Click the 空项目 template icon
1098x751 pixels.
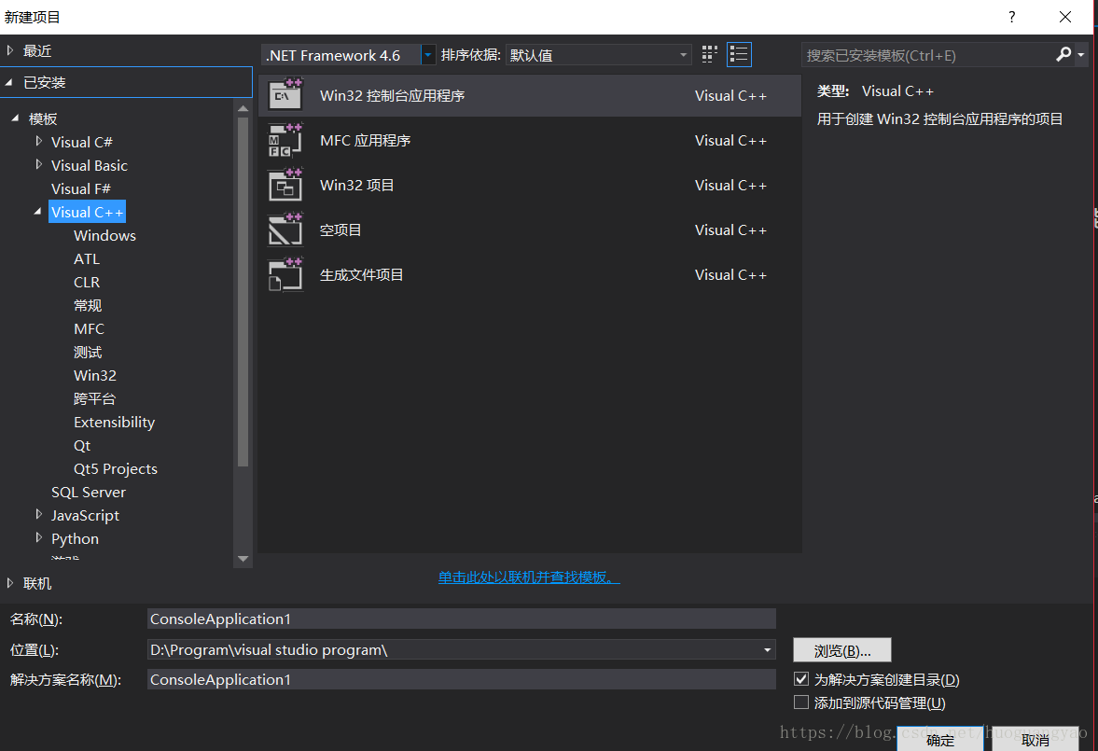pos(285,229)
